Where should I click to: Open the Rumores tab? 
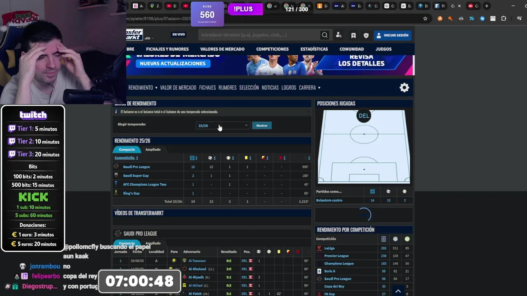pos(227,88)
